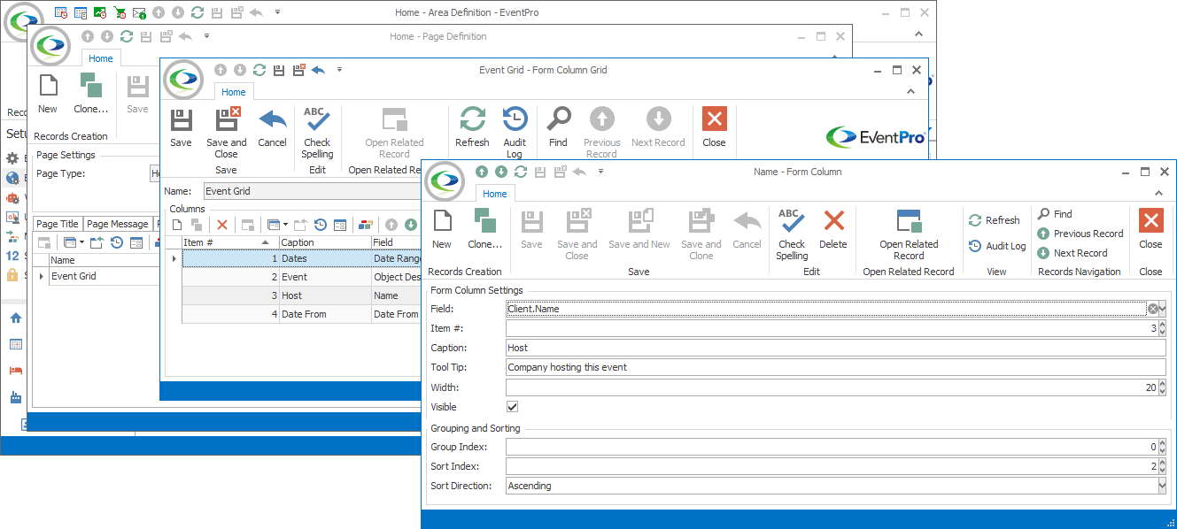Open Audit Log in Event Grid window
The width and height of the screenshot is (1177, 529).
515,133
